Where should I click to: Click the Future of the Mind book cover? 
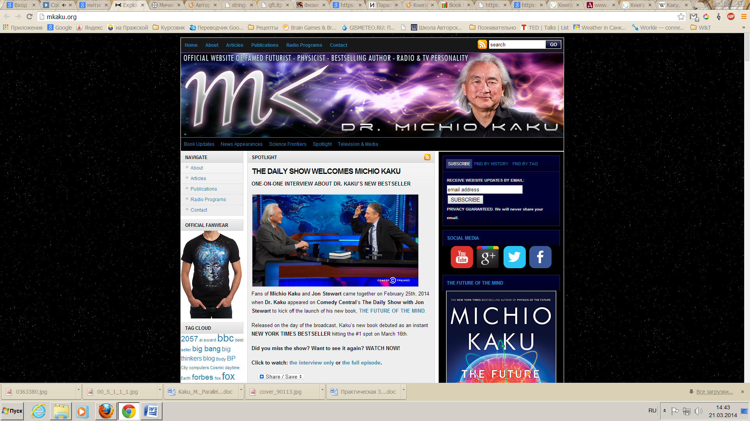point(501,336)
